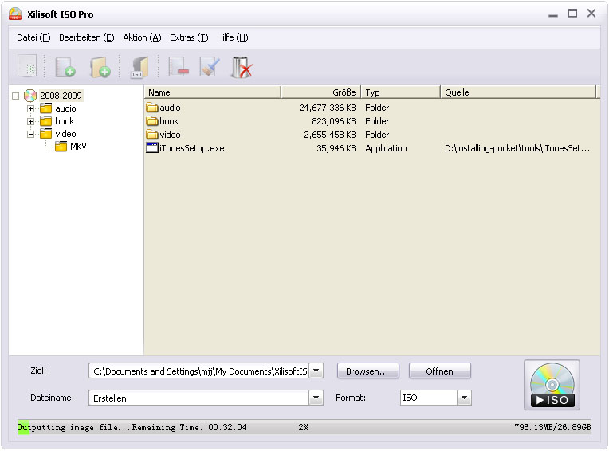This screenshot has width=609, height=451.
Task: Click the Ziel path input field
Action: pyautogui.click(x=199, y=371)
